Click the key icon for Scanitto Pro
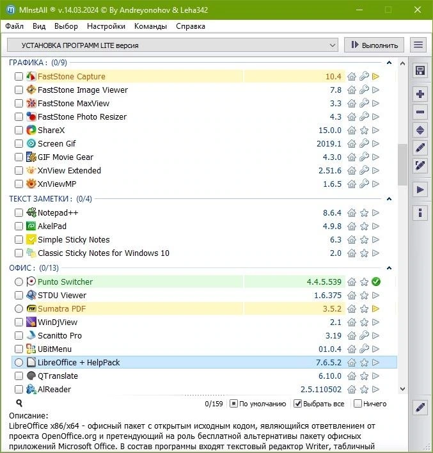Screen dimensions: 433x453 point(364,335)
